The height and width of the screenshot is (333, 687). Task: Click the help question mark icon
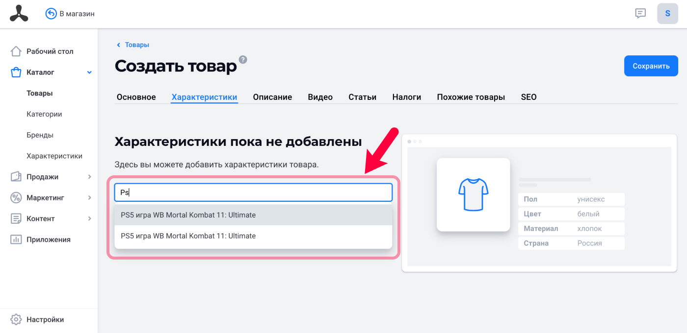pyautogui.click(x=243, y=60)
